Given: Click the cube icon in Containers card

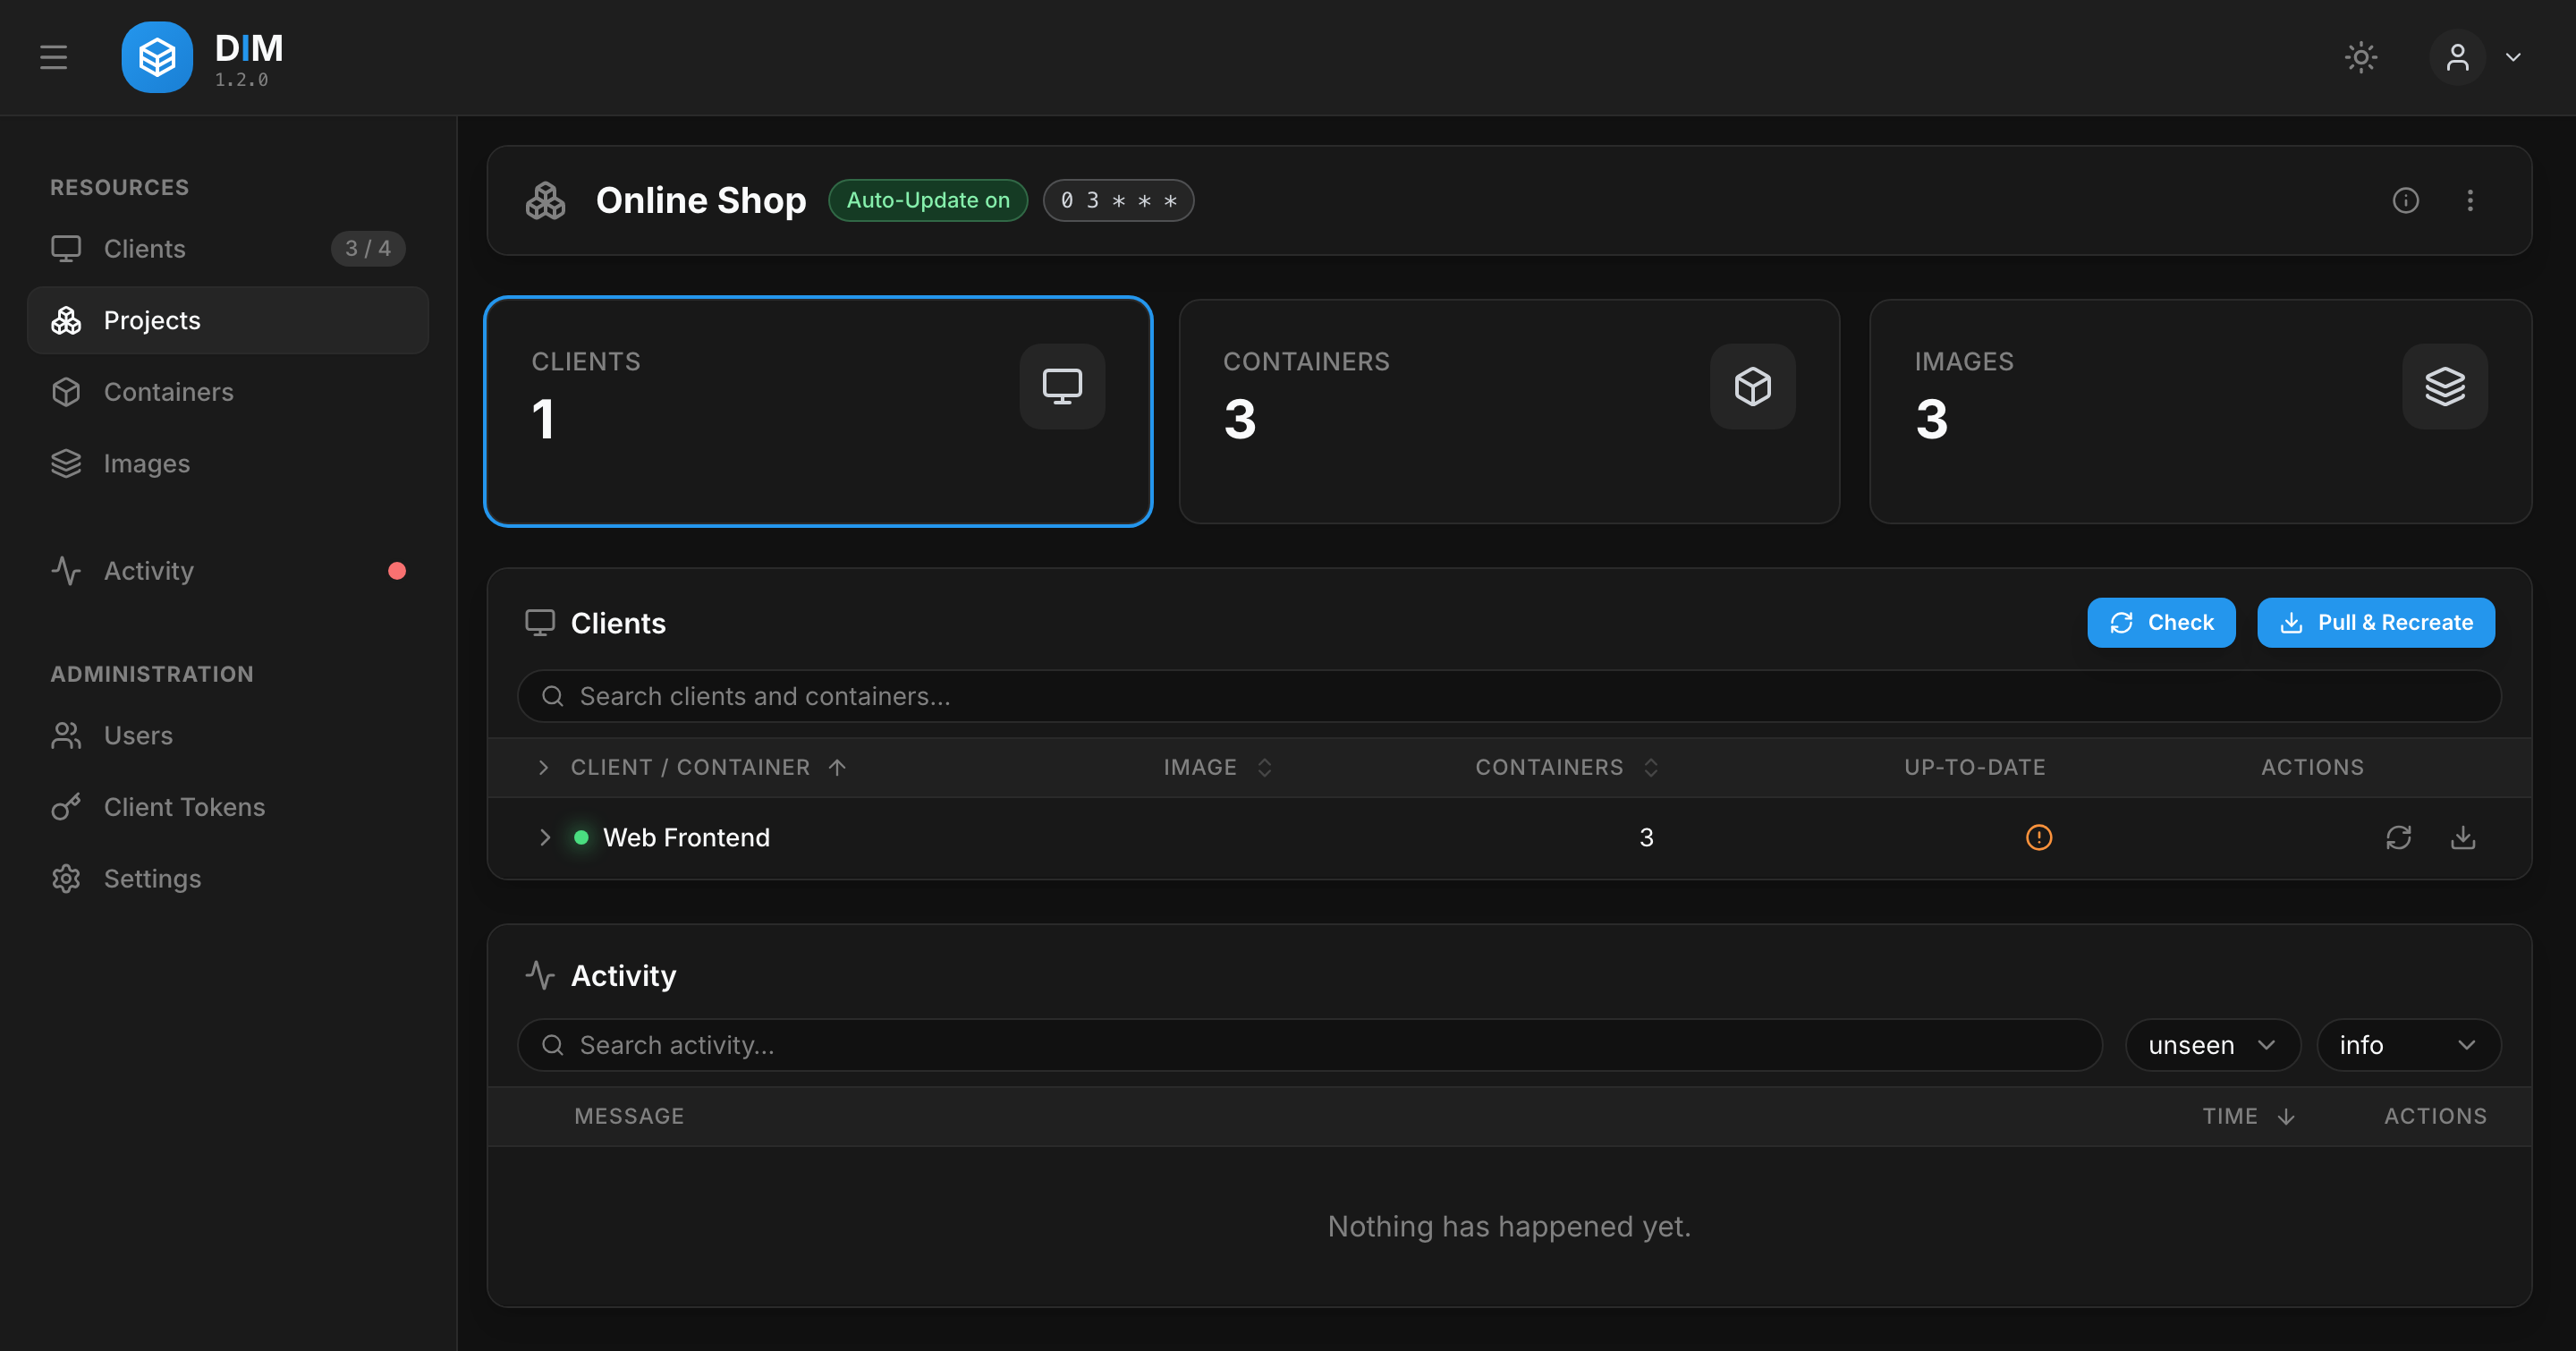Looking at the screenshot, I should pos(1753,386).
